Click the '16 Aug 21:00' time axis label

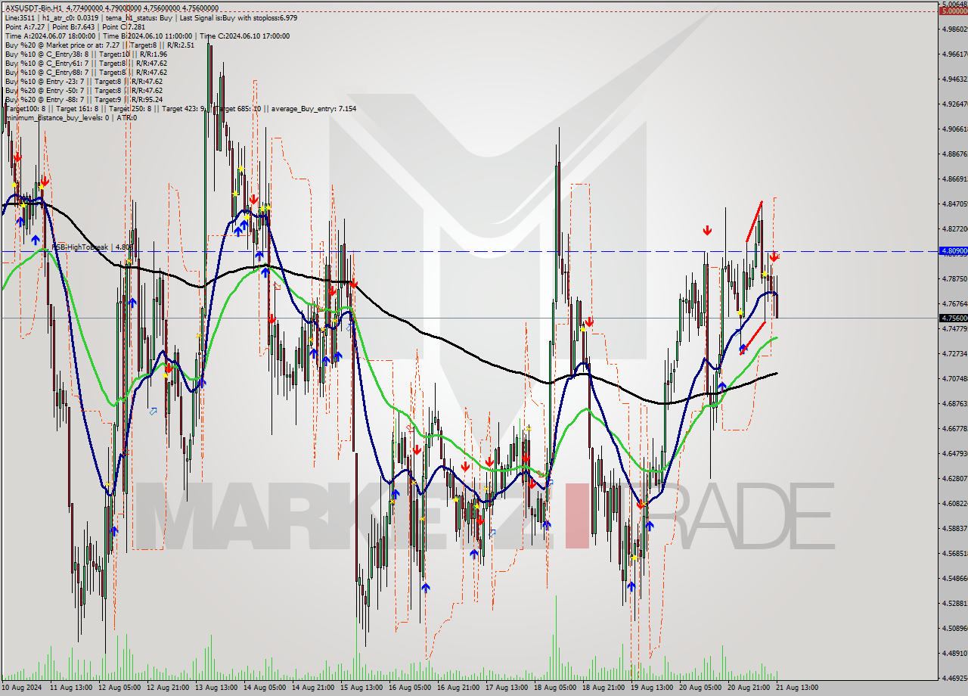tap(458, 688)
